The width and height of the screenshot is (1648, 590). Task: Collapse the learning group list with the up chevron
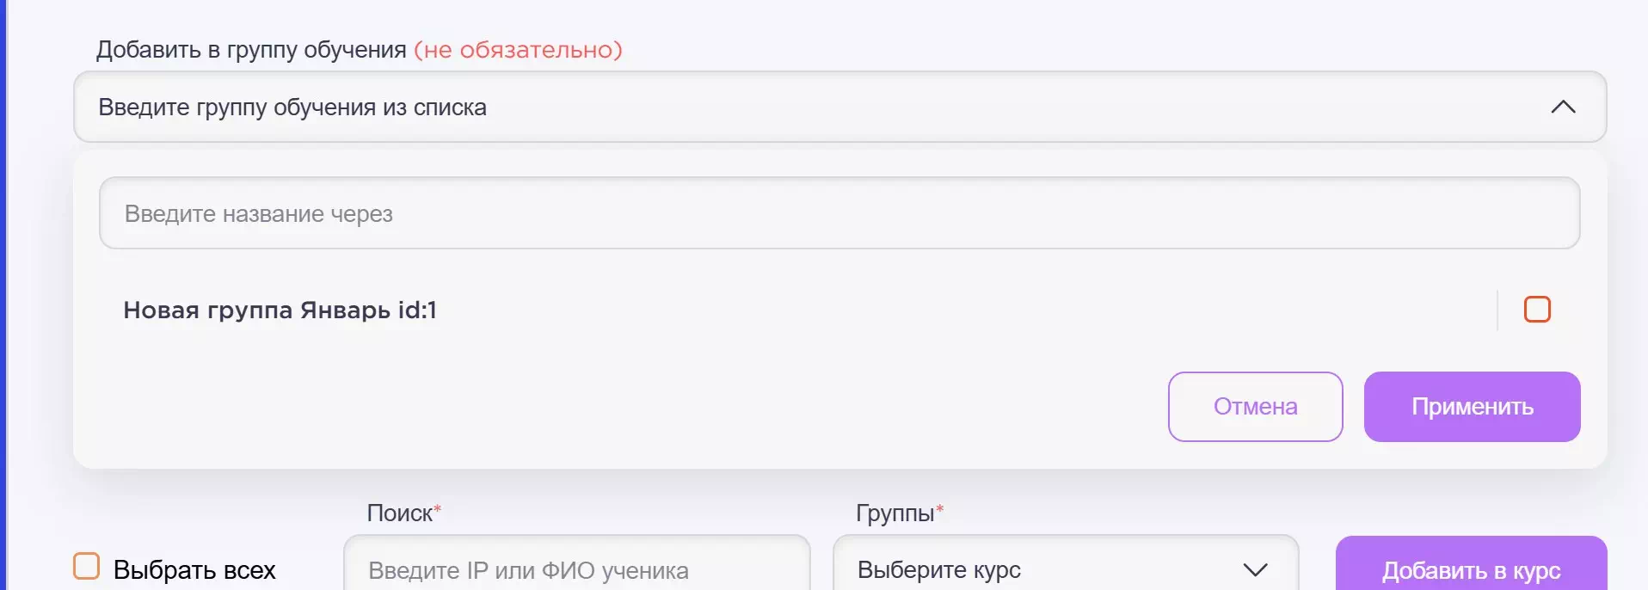(x=1563, y=108)
